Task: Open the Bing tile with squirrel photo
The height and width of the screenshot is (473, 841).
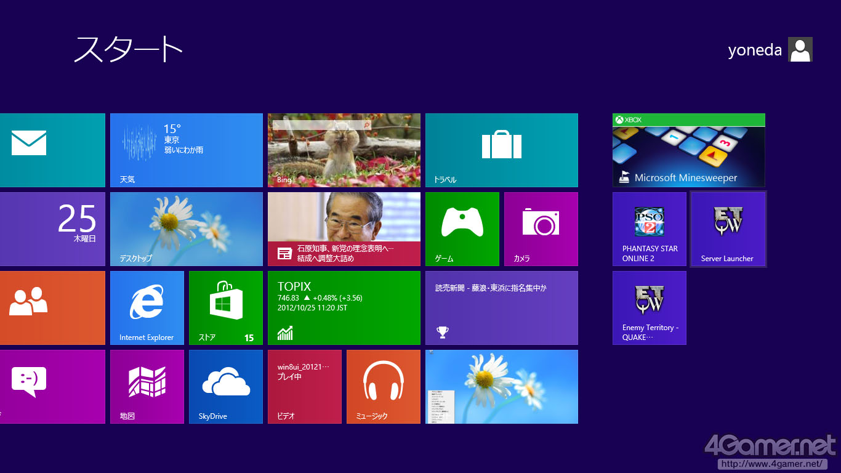Action: coord(344,150)
